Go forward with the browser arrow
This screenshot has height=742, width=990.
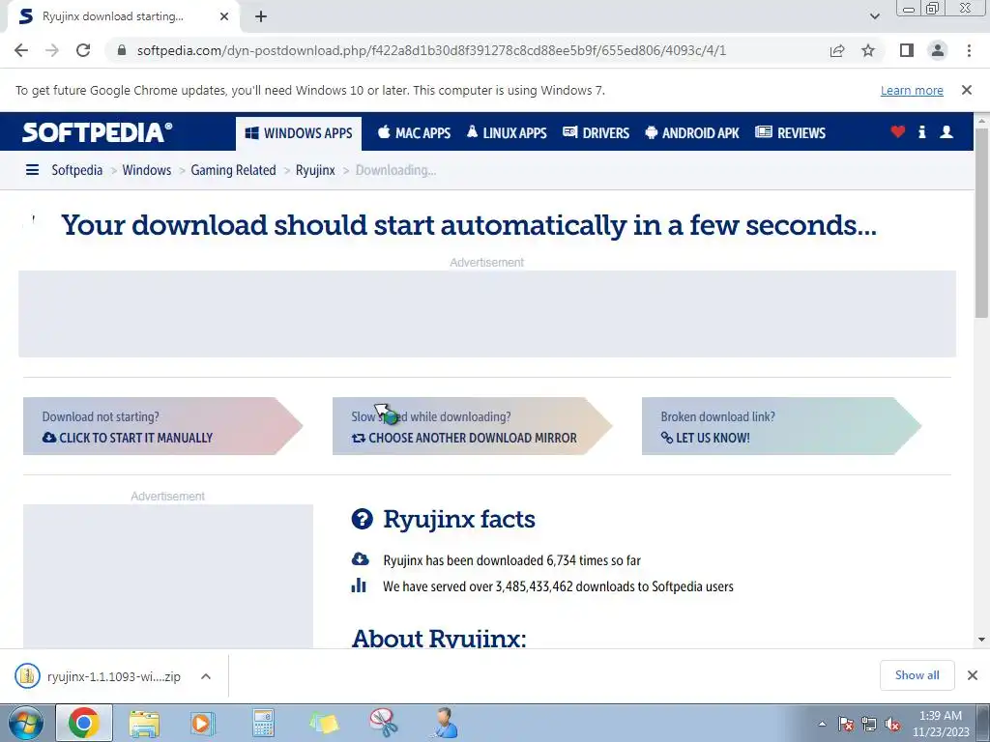(52, 50)
